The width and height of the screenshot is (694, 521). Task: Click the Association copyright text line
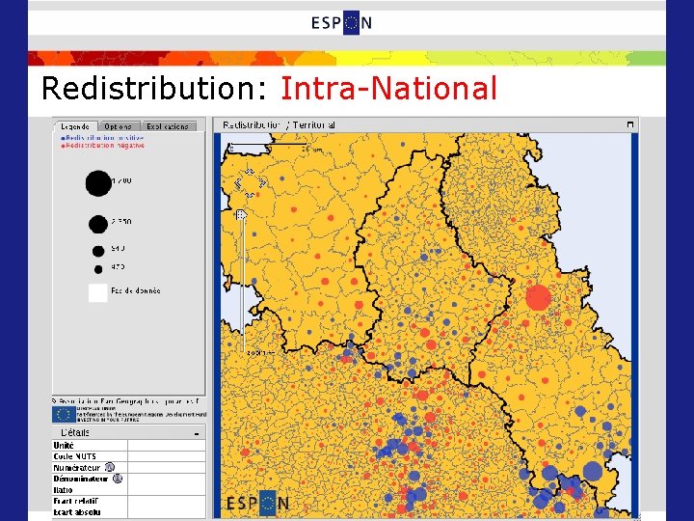pos(126,401)
